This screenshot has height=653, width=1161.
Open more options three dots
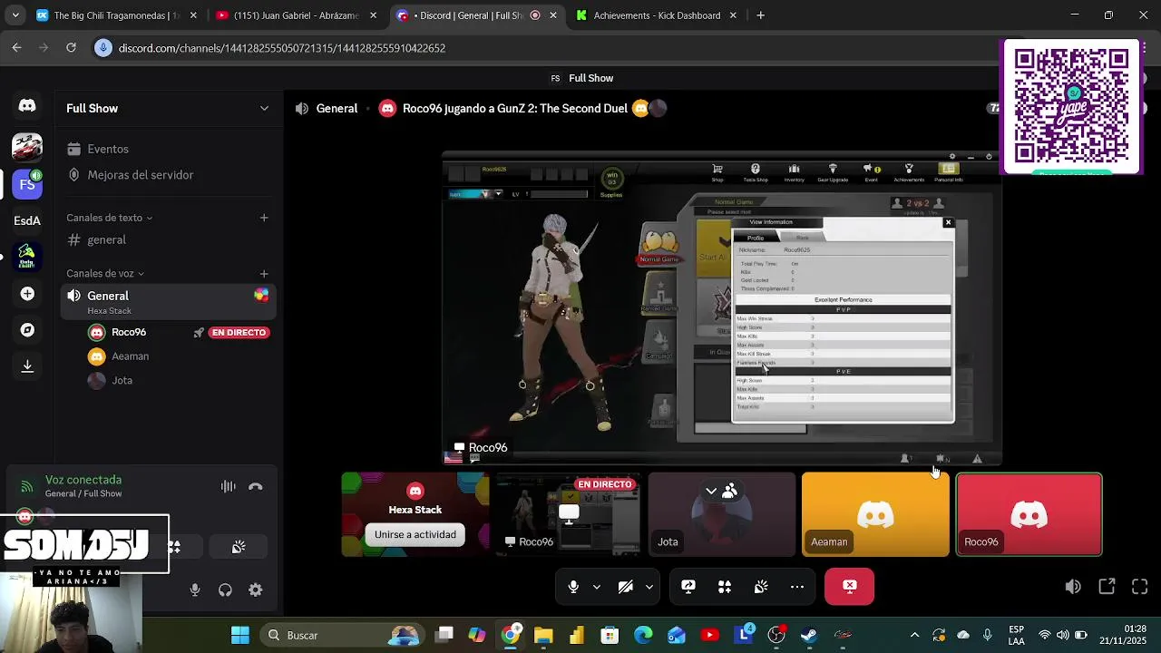tap(797, 587)
